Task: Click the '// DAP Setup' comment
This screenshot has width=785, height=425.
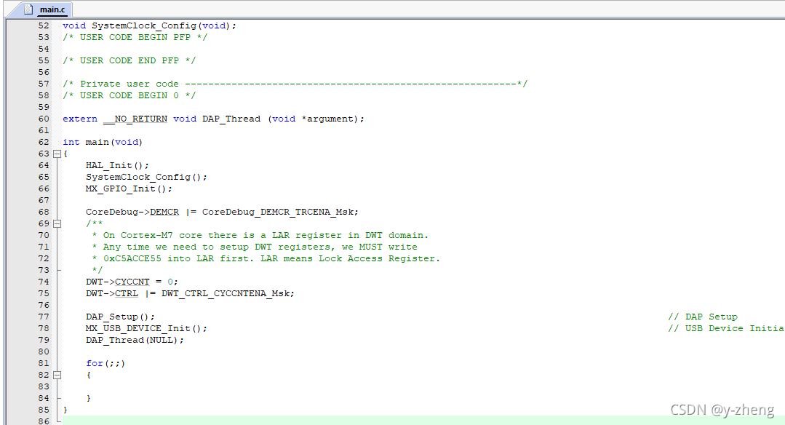Action: click(x=703, y=317)
